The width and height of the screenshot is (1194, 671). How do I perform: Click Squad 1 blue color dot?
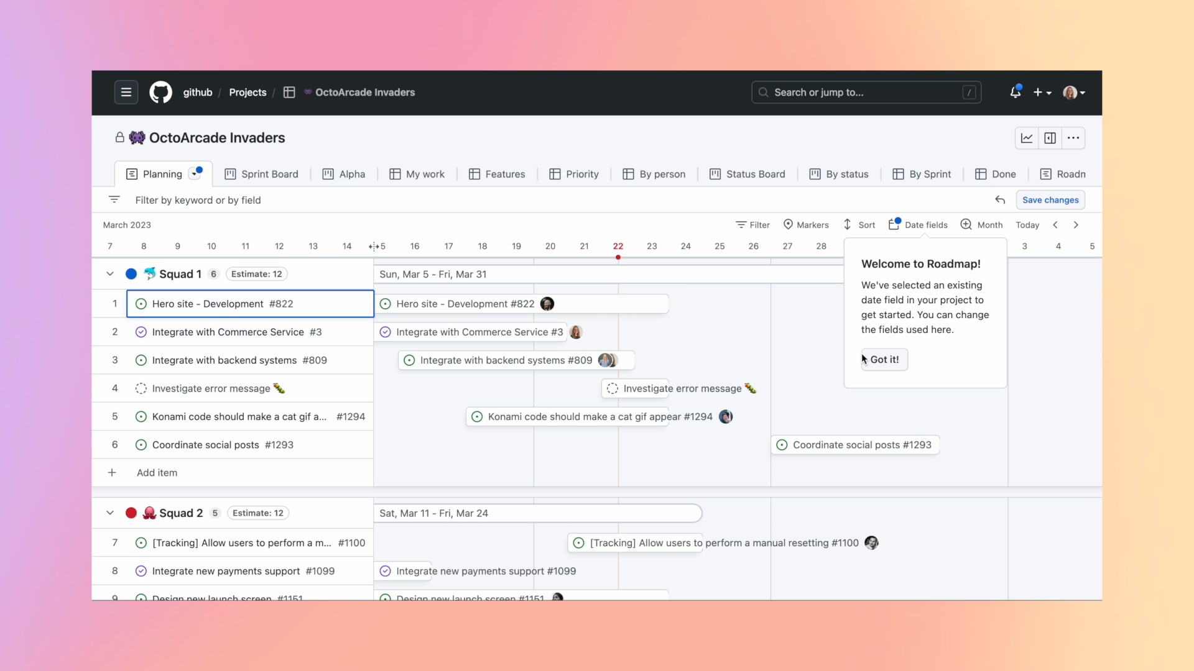tap(131, 274)
